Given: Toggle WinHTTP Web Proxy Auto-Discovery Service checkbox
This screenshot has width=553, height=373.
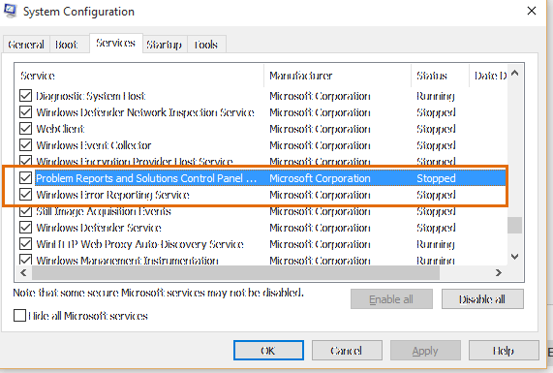Looking at the screenshot, I should pyautogui.click(x=25, y=244).
